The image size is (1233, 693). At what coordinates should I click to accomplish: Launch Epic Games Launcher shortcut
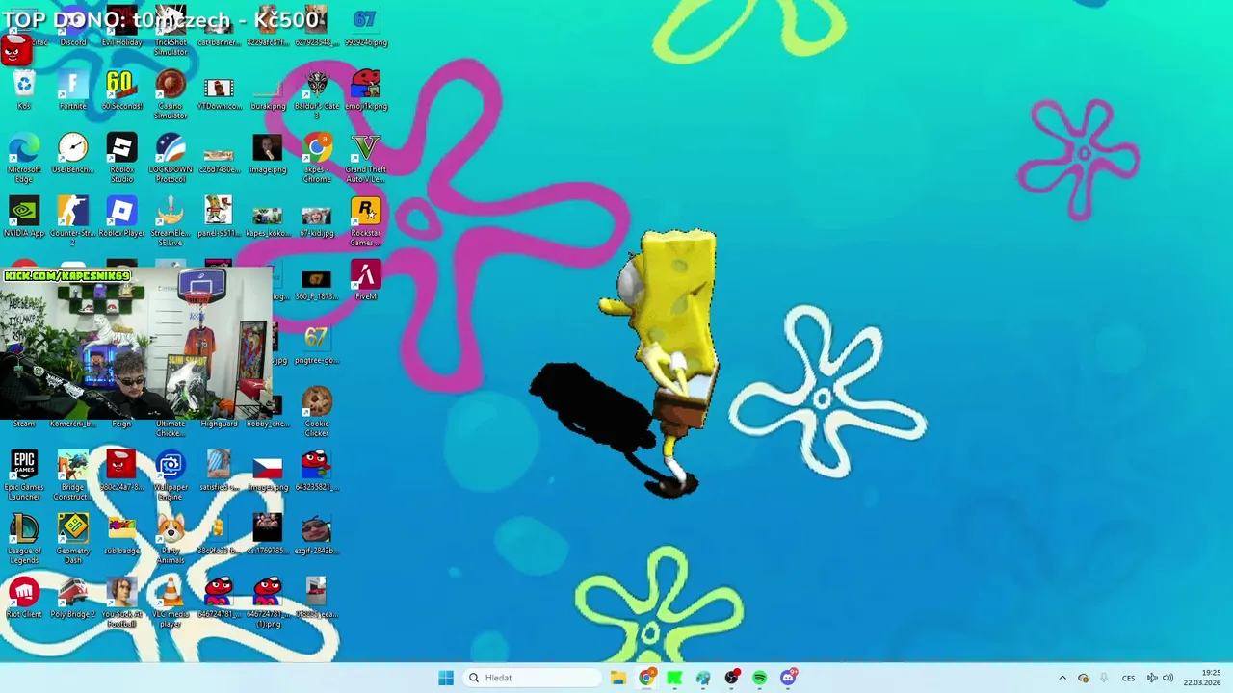click(24, 476)
